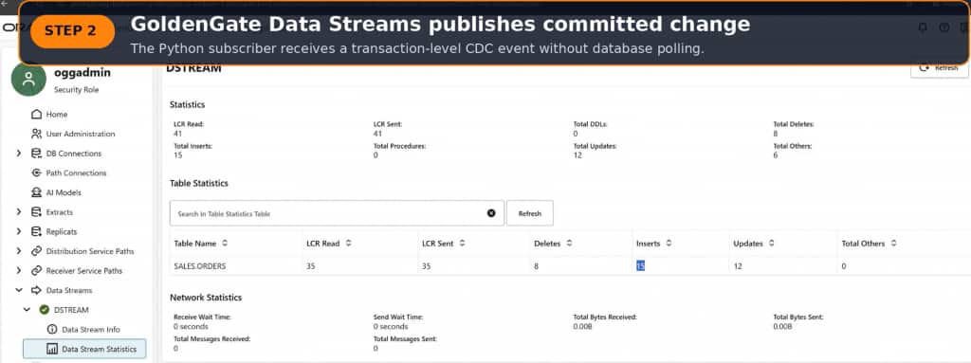Click the DSTREAM page heading
This screenshot has height=363, width=971.
tap(193, 68)
